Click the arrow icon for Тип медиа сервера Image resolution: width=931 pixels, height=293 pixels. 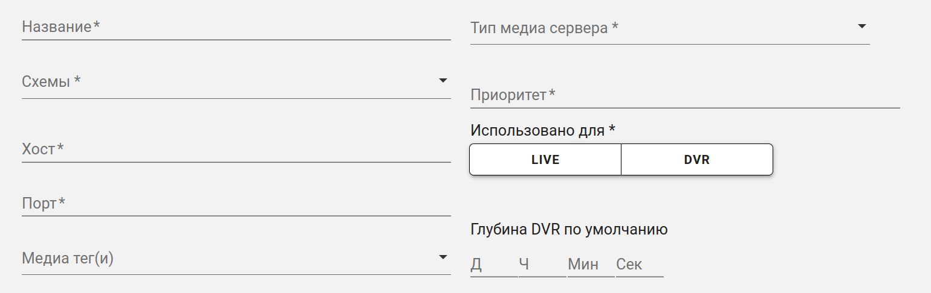click(x=861, y=27)
